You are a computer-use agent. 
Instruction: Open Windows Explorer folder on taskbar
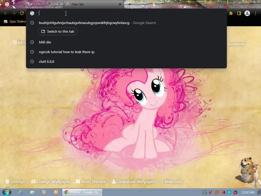click(x=32, y=192)
